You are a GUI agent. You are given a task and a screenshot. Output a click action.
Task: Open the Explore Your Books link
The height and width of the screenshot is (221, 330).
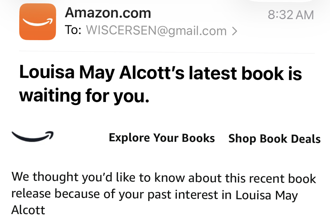click(x=162, y=138)
